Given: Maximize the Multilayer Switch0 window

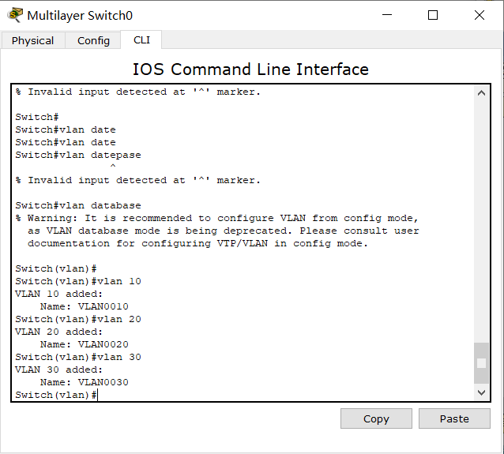Looking at the screenshot, I should coord(433,15).
